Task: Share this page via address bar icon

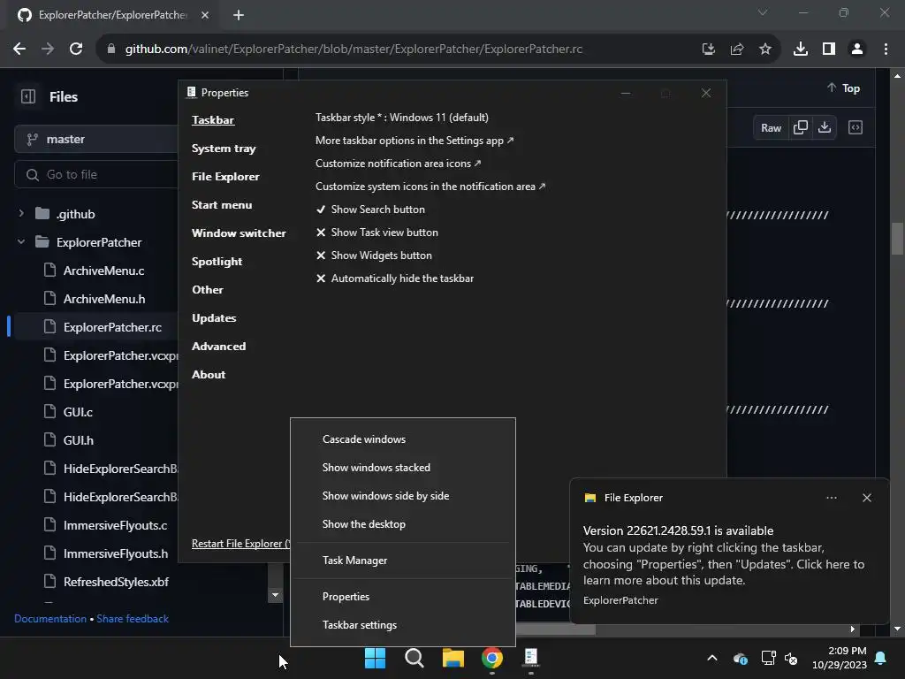Action: coord(737,50)
